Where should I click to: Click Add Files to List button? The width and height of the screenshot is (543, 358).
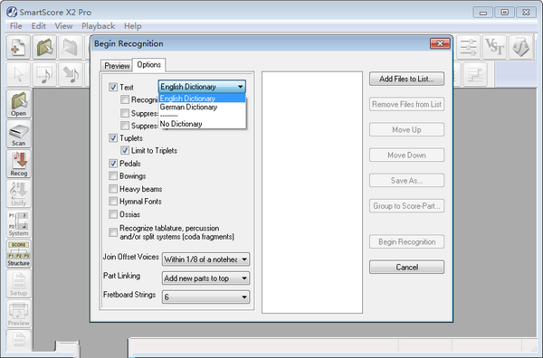point(406,79)
